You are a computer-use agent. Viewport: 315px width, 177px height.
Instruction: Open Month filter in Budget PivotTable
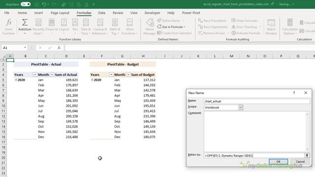tap(128, 75)
